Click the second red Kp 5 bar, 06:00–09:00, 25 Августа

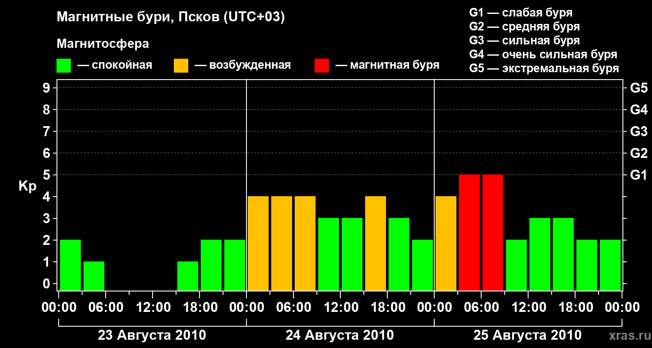pyautogui.click(x=493, y=232)
